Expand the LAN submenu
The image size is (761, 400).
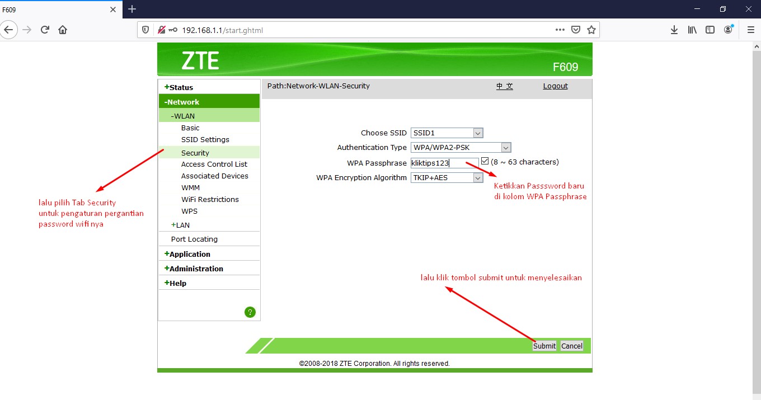181,225
